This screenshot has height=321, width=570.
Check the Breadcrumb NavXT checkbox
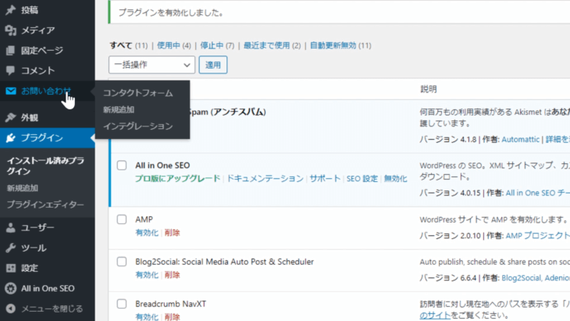[x=122, y=304]
